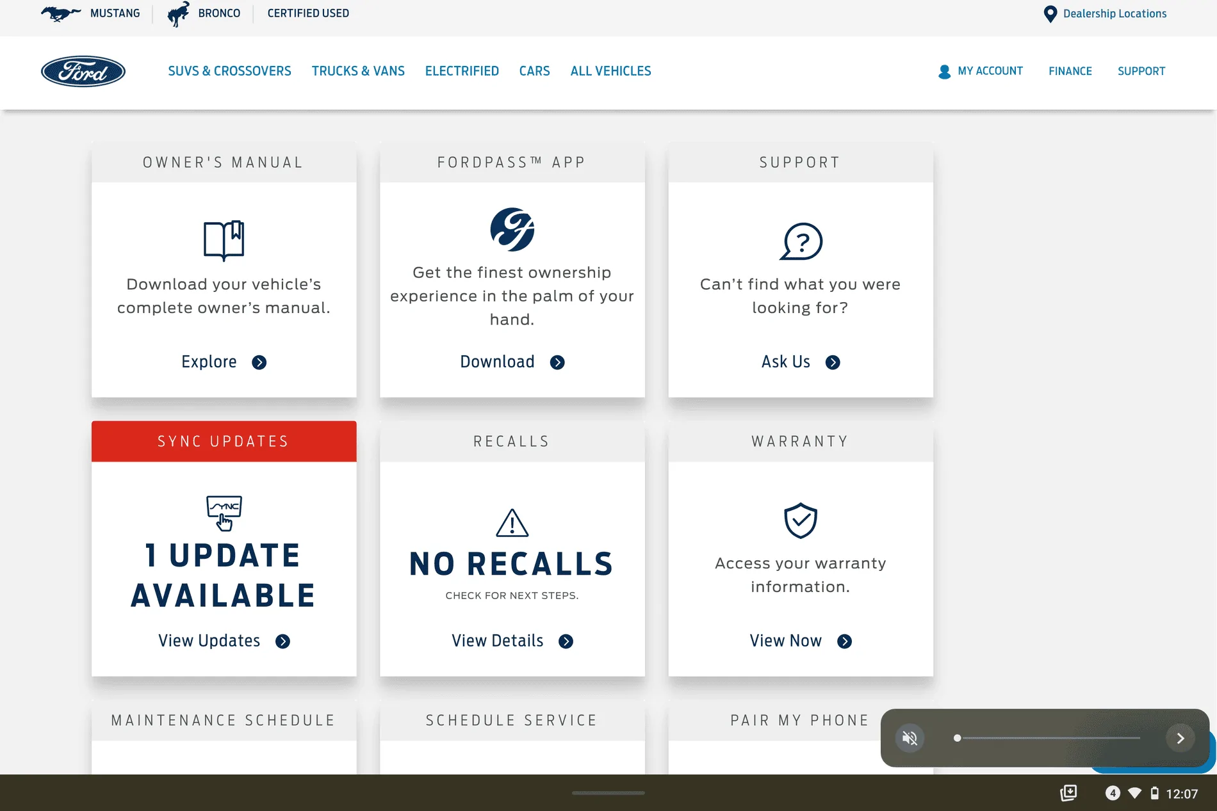Open Certified Used link
Image resolution: width=1217 pixels, height=811 pixels.
[308, 13]
